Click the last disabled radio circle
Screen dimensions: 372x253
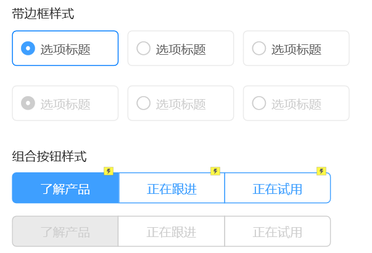[x=259, y=103]
